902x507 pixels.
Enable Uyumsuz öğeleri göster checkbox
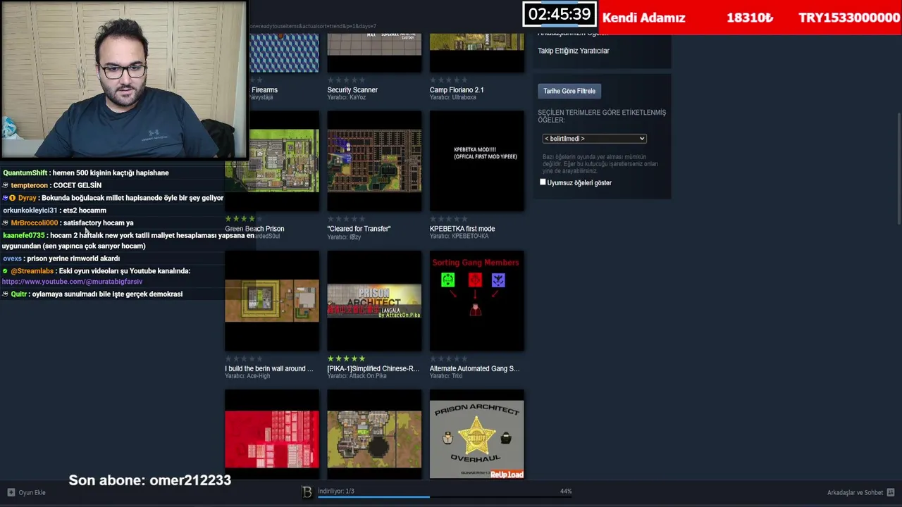543,182
